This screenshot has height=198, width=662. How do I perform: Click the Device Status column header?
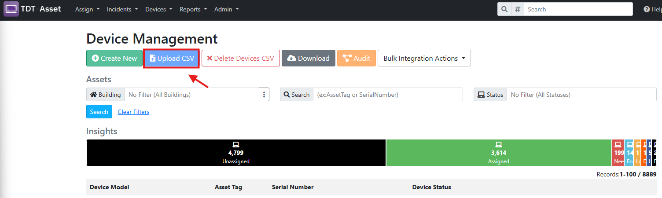pyautogui.click(x=432, y=187)
